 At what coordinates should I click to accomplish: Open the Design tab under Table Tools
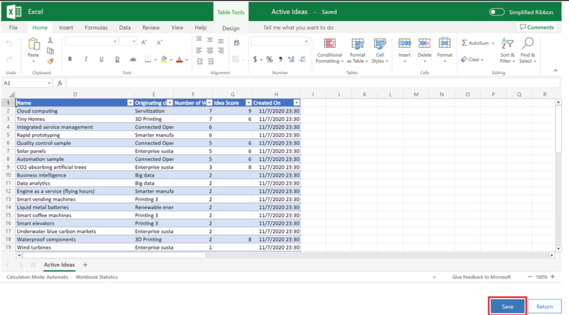[x=232, y=28]
